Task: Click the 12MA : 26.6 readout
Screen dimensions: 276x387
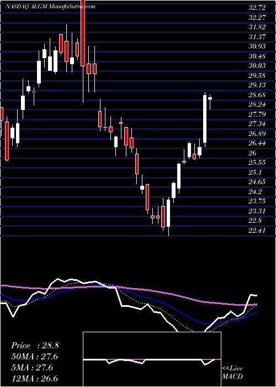Action: click(35, 378)
